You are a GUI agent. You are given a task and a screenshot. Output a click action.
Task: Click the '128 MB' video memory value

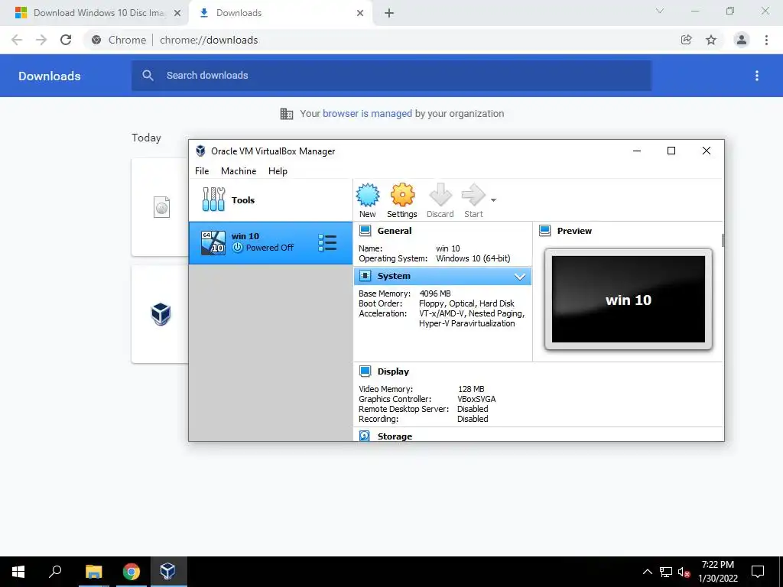(471, 389)
